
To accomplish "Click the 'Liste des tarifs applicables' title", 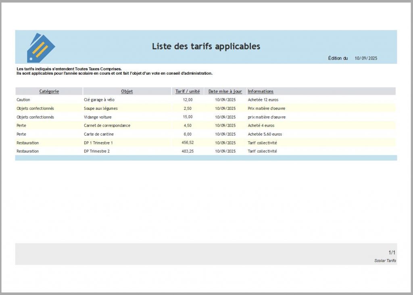I will click(x=206, y=46).
